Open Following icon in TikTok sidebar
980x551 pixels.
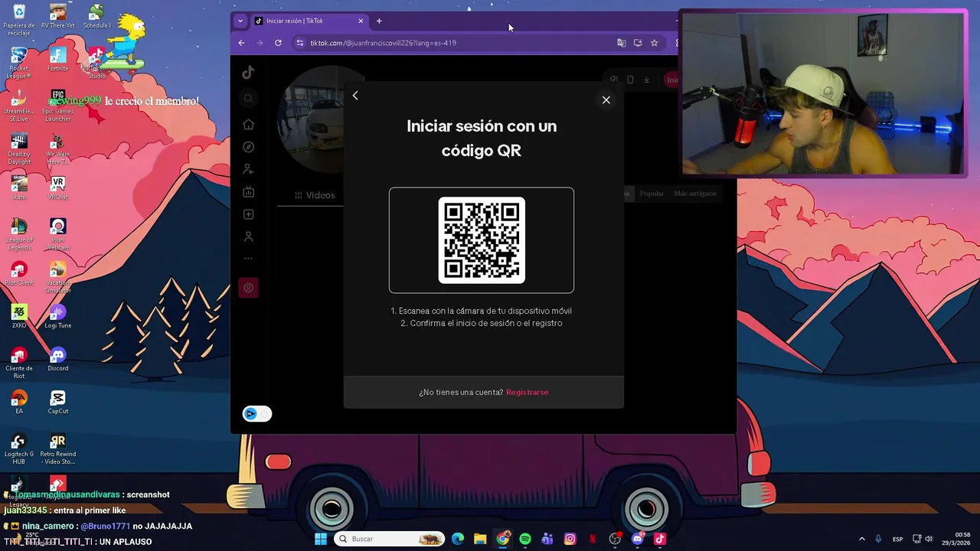[248, 169]
